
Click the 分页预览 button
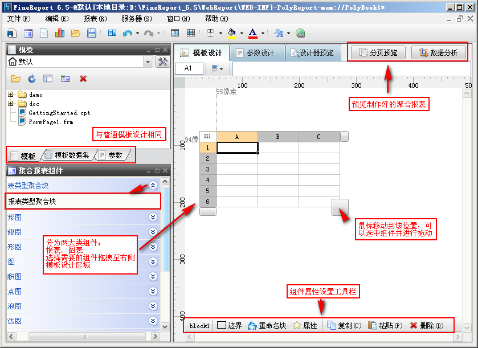pos(378,53)
